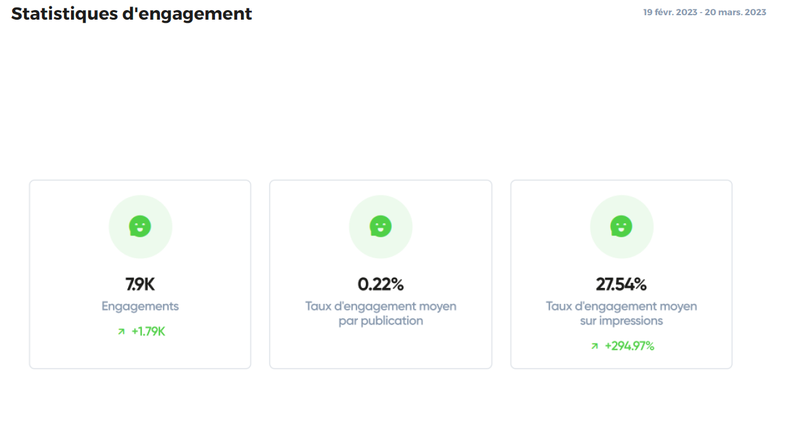Click the green up arrow beside +294.97%

pos(594,346)
